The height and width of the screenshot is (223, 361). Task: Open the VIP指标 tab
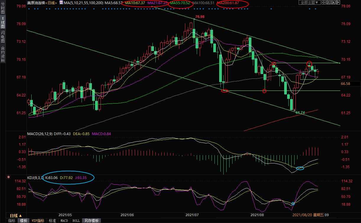click(x=38, y=221)
